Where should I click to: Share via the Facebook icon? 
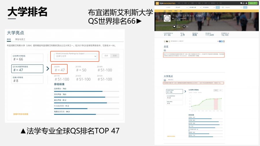click(220, 41)
